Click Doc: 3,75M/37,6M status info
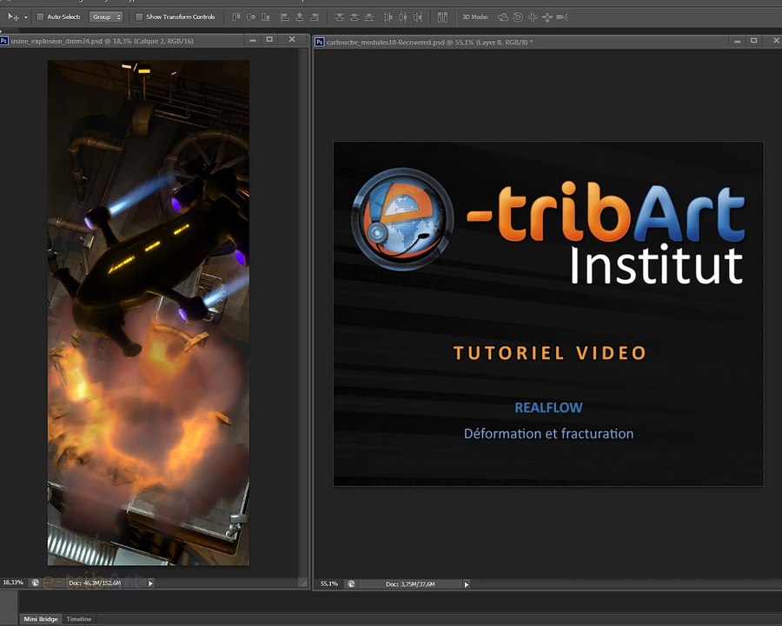782x626 pixels. tap(410, 583)
